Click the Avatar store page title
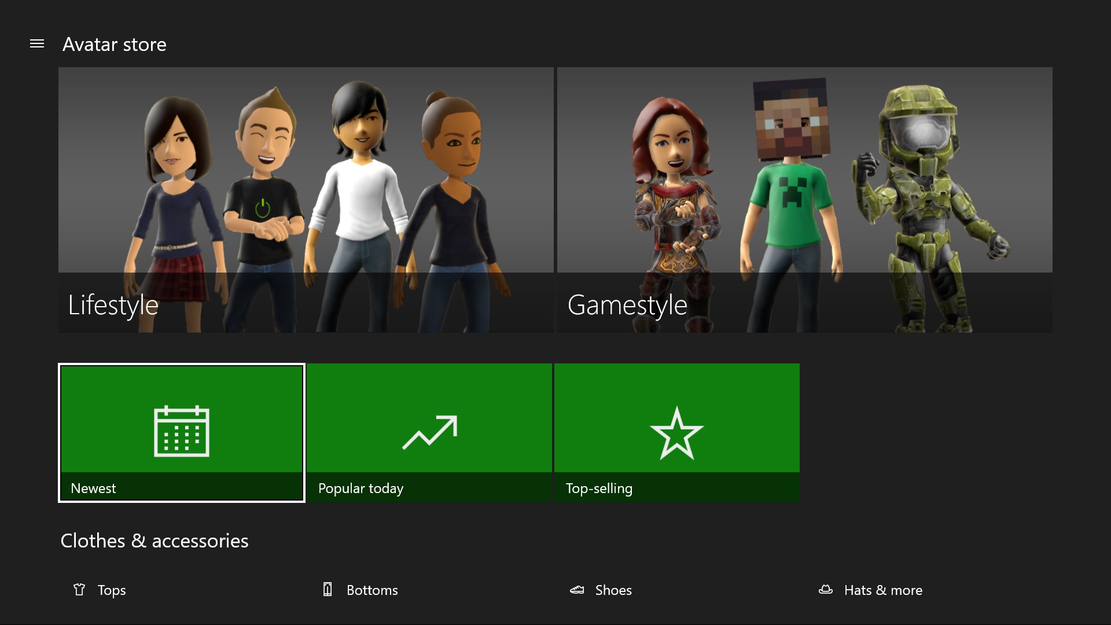The height and width of the screenshot is (625, 1111). click(x=115, y=45)
